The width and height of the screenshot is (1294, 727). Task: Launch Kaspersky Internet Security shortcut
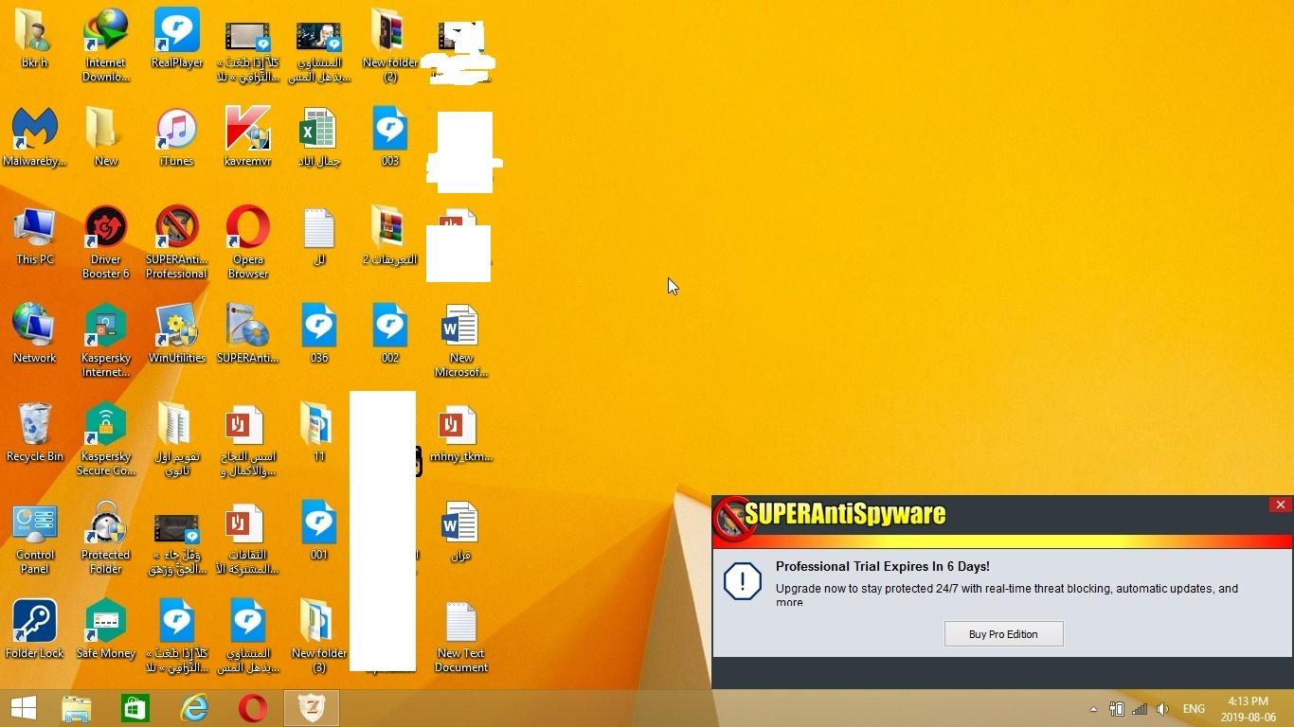point(106,341)
